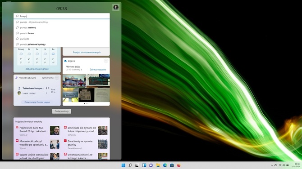Open 'Zobacz więcej Premier League' link

click(37, 102)
